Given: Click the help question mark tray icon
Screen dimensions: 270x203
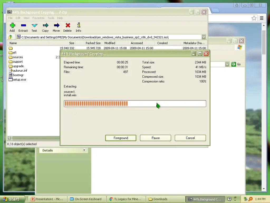Looking at the screenshot, I should point(229,199).
